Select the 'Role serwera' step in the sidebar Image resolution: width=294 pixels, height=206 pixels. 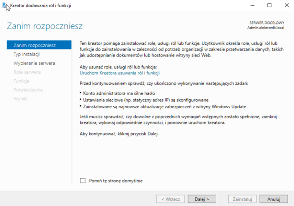tap(27, 72)
